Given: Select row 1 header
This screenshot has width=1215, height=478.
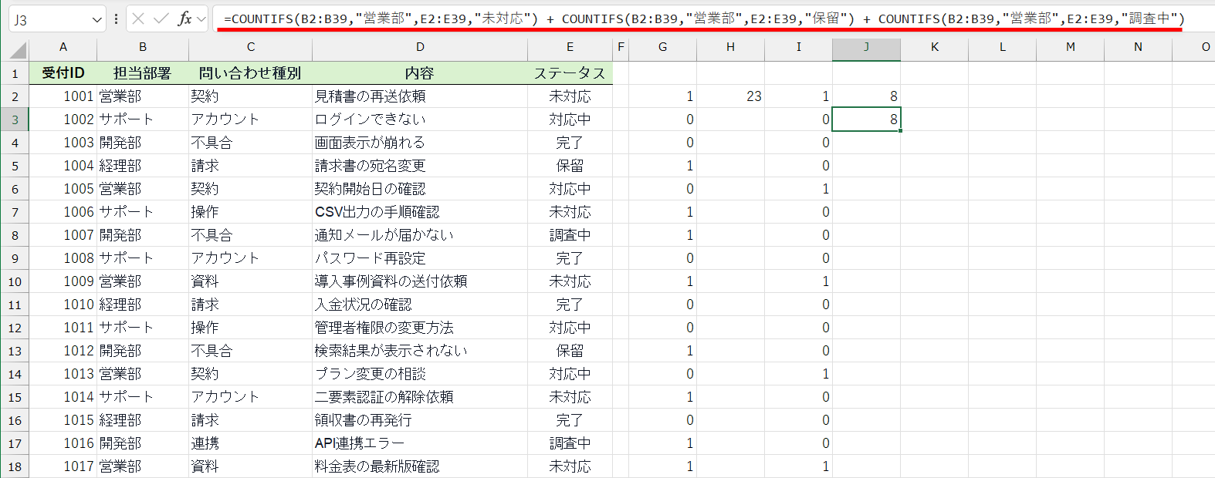Looking at the screenshot, I should pos(15,73).
